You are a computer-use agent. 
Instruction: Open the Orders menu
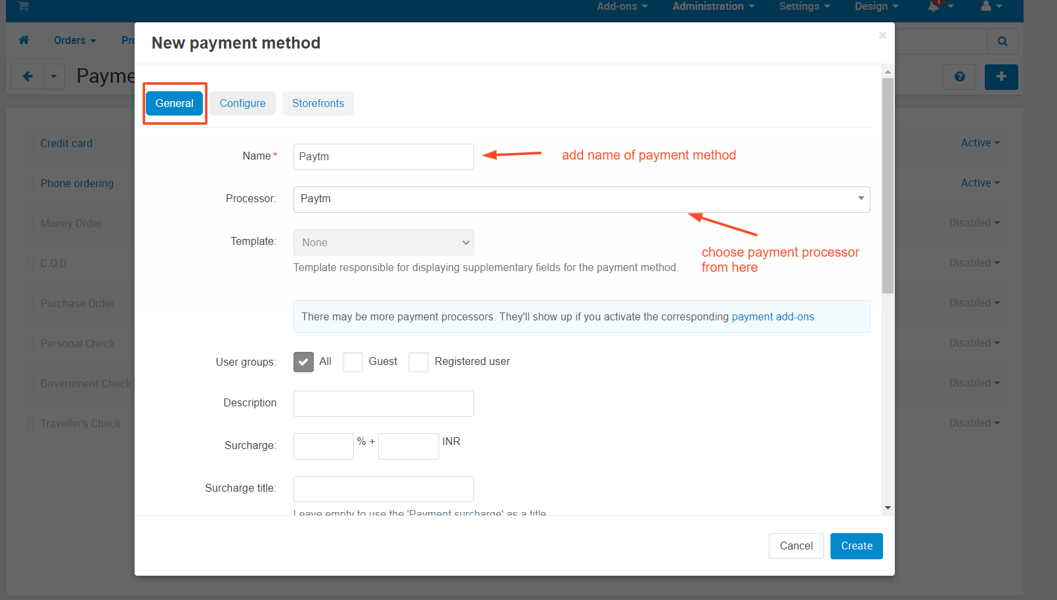point(75,40)
